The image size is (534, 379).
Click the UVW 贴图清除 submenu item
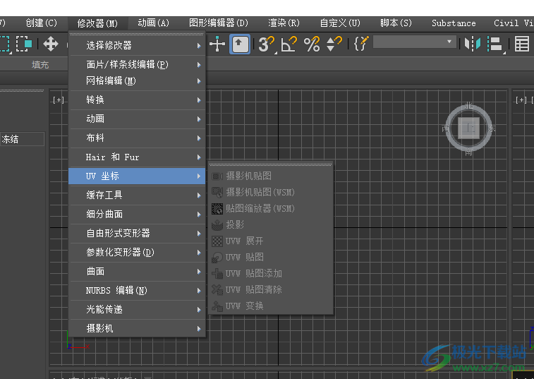point(270,290)
